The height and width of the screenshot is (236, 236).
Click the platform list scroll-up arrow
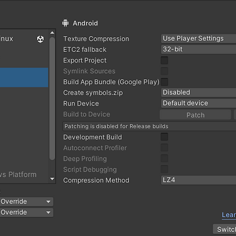point(52,32)
